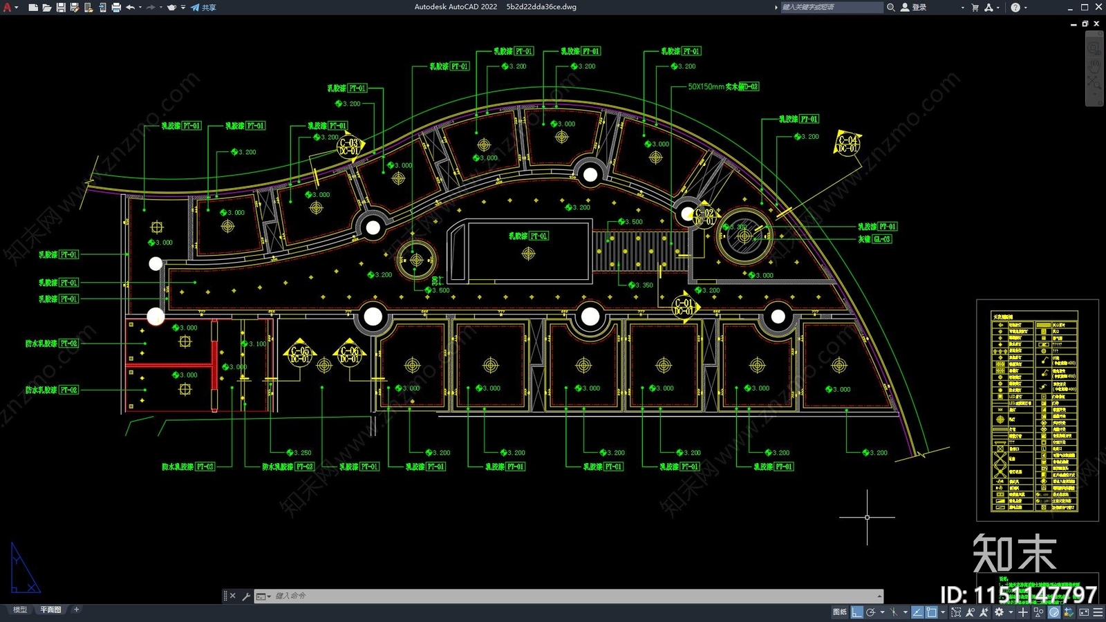Undo the last action

coord(130,8)
